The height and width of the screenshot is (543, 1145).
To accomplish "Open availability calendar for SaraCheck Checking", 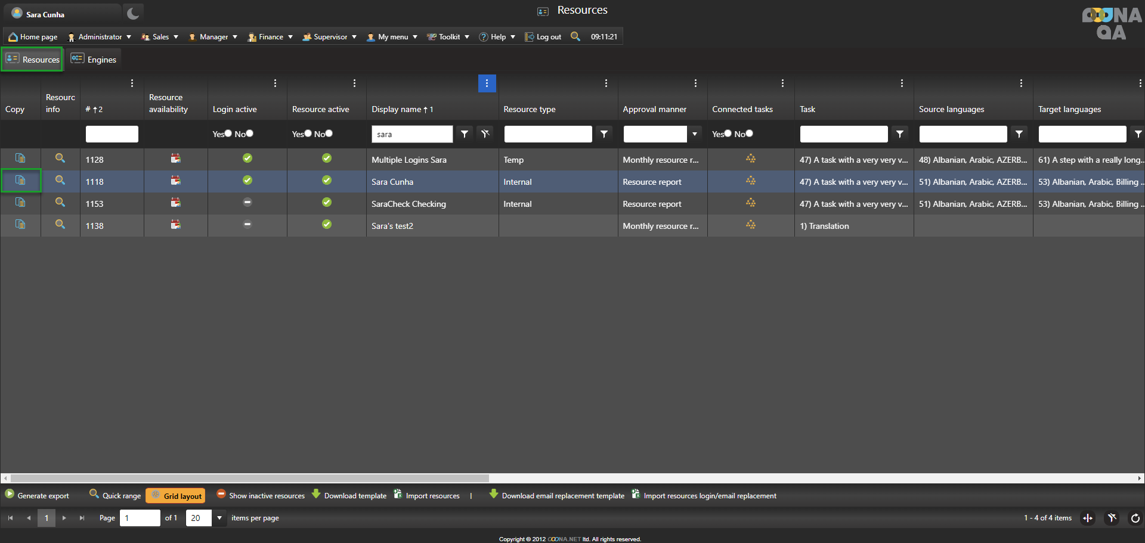I will pyautogui.click(x=175, y=203).
